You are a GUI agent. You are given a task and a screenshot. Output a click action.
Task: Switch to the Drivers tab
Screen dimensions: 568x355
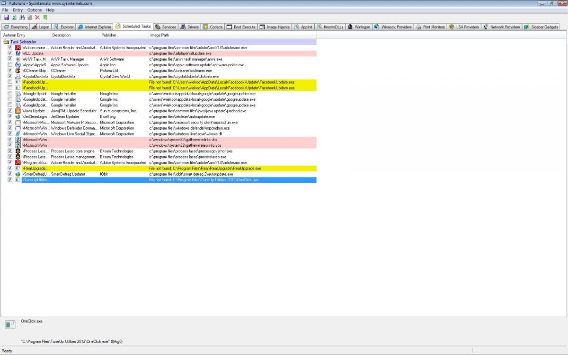(x=189, y=27)
